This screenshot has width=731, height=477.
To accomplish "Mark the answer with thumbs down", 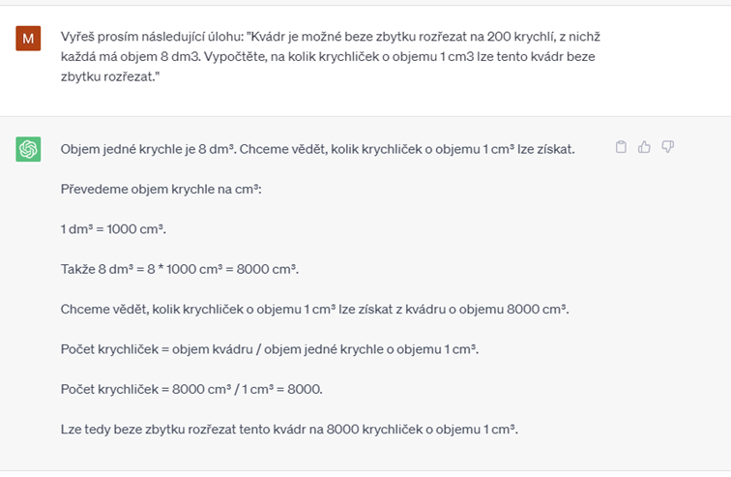I will [668, 147].
